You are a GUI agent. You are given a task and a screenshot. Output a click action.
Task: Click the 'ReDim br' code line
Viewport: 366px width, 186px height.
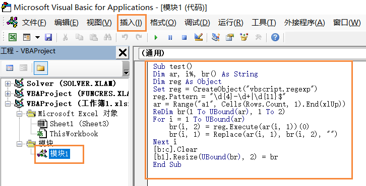pos(219,112)
